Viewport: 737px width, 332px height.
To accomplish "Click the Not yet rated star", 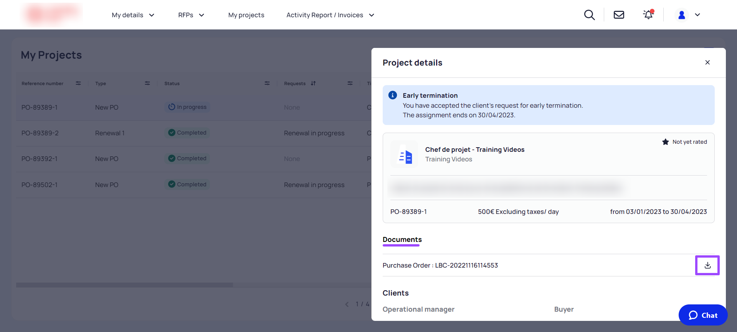I will point(666,142).
